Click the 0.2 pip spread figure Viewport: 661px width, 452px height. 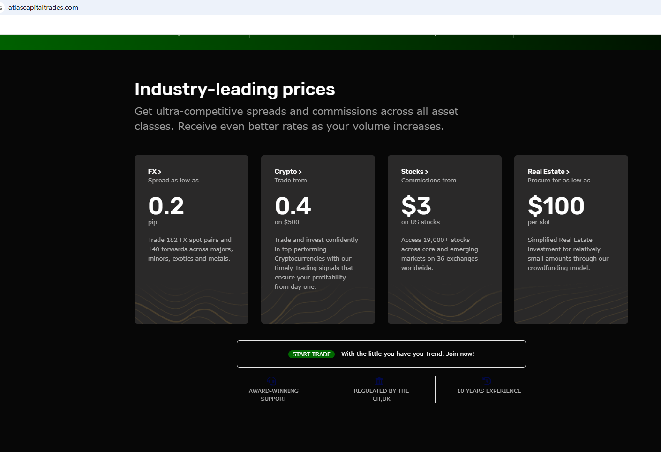pos(166,206)
